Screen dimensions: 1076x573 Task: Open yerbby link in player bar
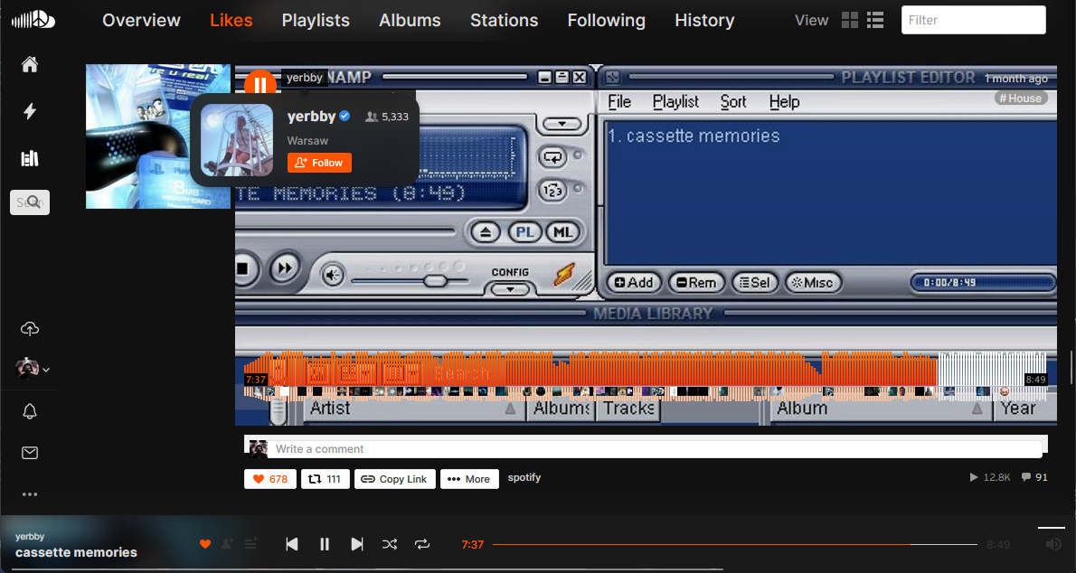coord(30,537)
